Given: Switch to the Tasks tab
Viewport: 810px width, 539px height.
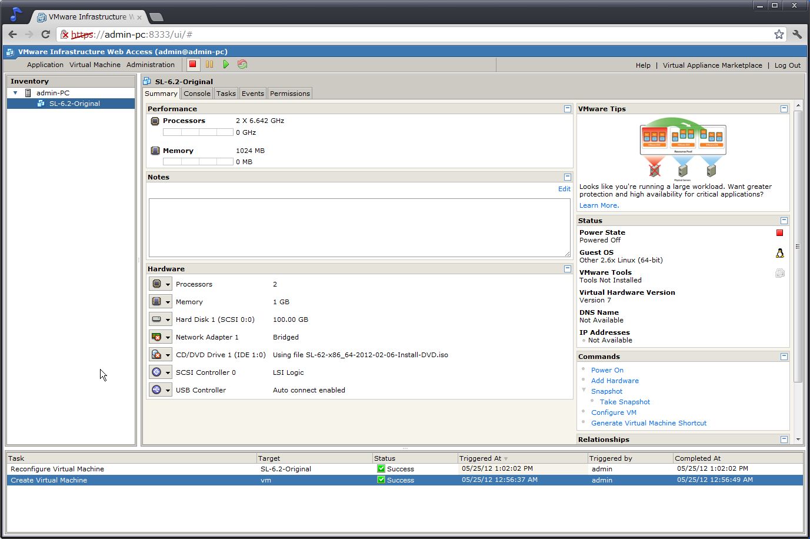Looking at the screenshot, I should [x=226, y=94].
